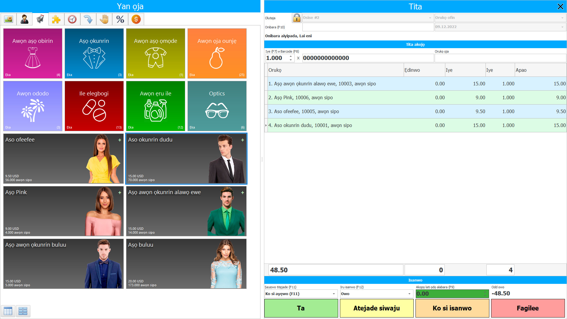Open the customer tab with person icon
Image resolution: width=567 pixels, height=319 pixels.
[25, 19]
